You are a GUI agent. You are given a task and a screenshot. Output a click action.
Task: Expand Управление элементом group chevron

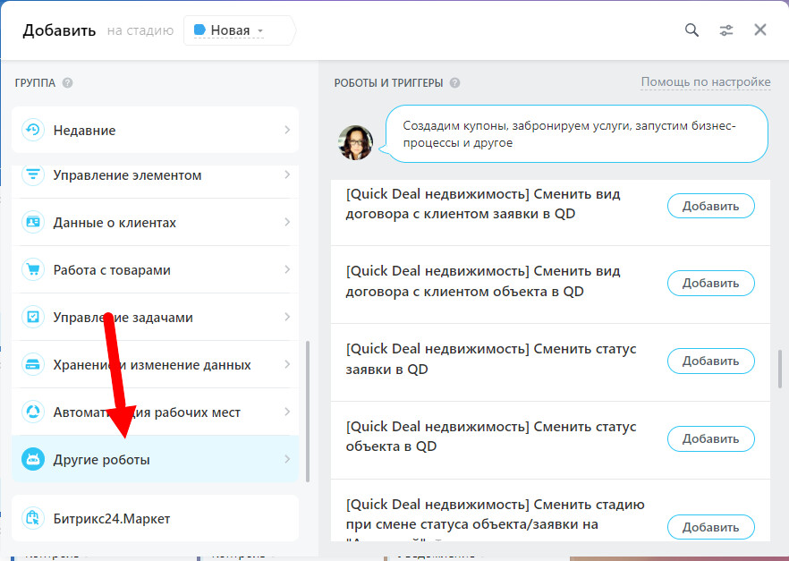[x=287, y=174]
